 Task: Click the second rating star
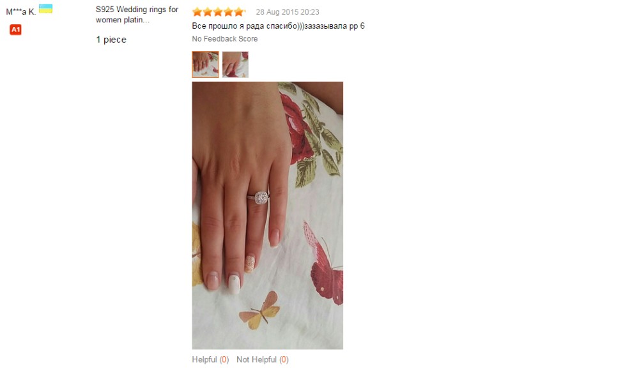coord(208,12)
